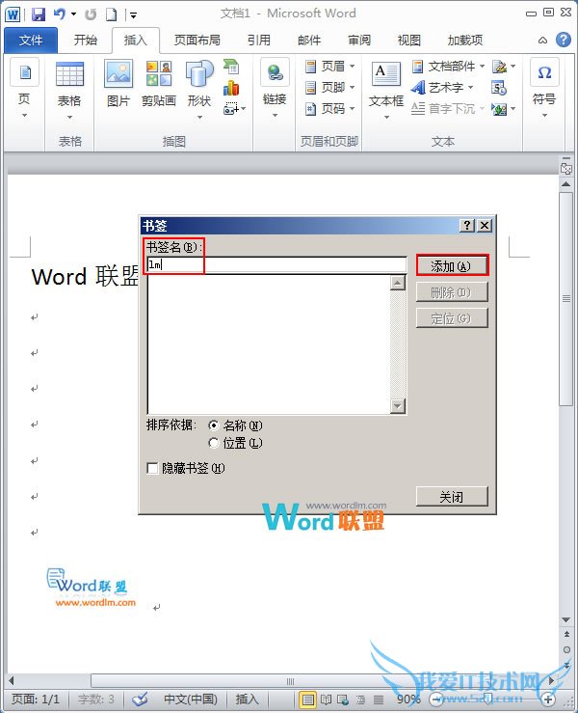This screenshot has height=713, width=578.
Task: Click the 页面: 1/1 status bar entry
Action: [x=36, y=699]
